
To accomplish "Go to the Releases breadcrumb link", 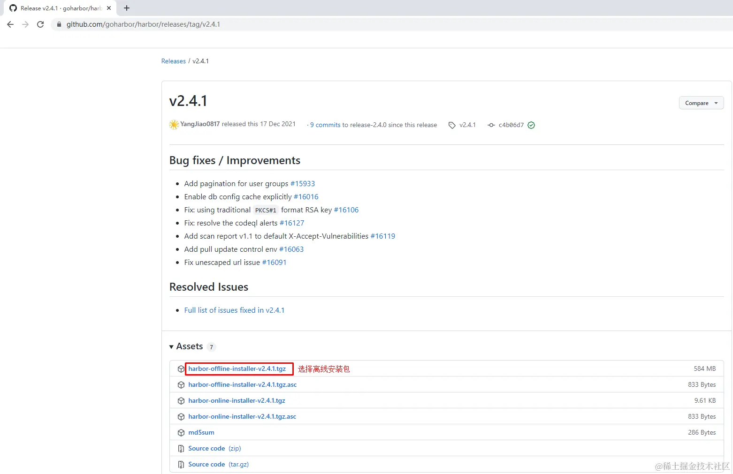I will tap(174, 61).
